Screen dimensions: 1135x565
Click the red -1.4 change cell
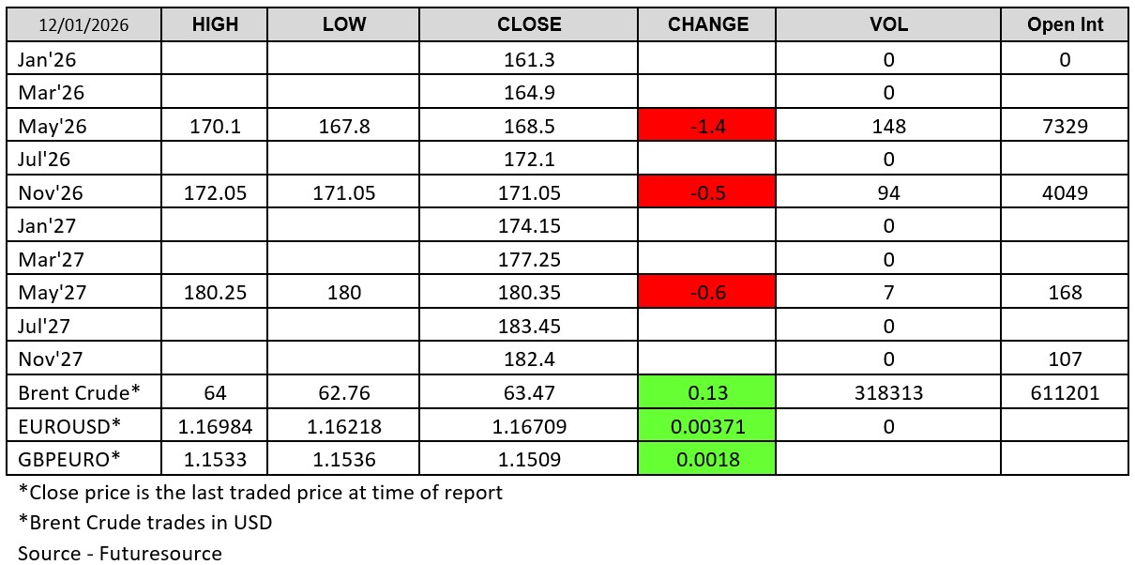click(x=707, y=126)
